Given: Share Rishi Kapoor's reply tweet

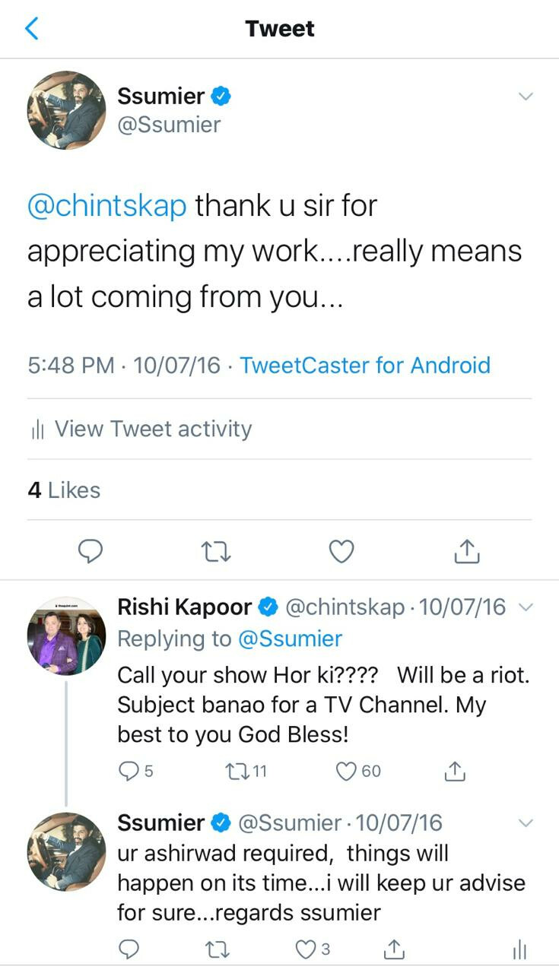Looking at the screenshot, I should coord(454,772).
